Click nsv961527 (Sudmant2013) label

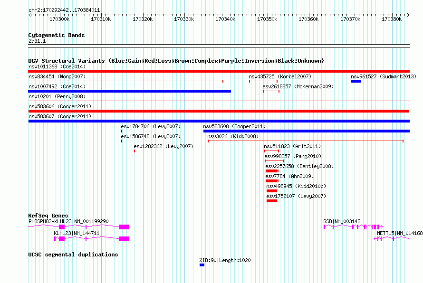[x=384, y=76]
